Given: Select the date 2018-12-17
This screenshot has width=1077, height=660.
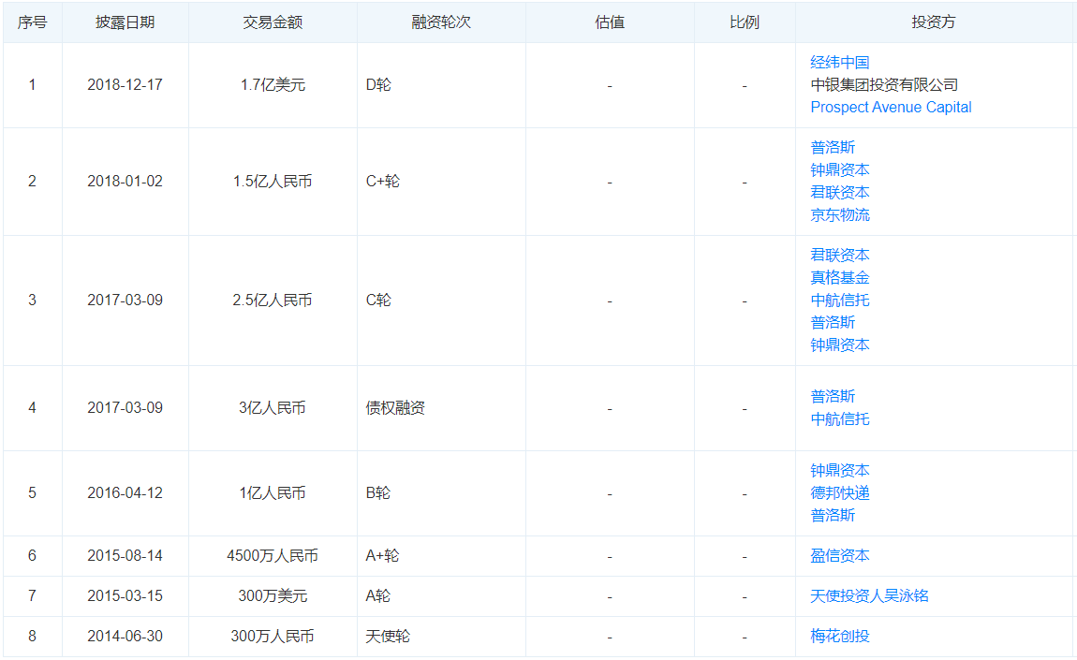Looking at the screenshot, I should (125, 85).
